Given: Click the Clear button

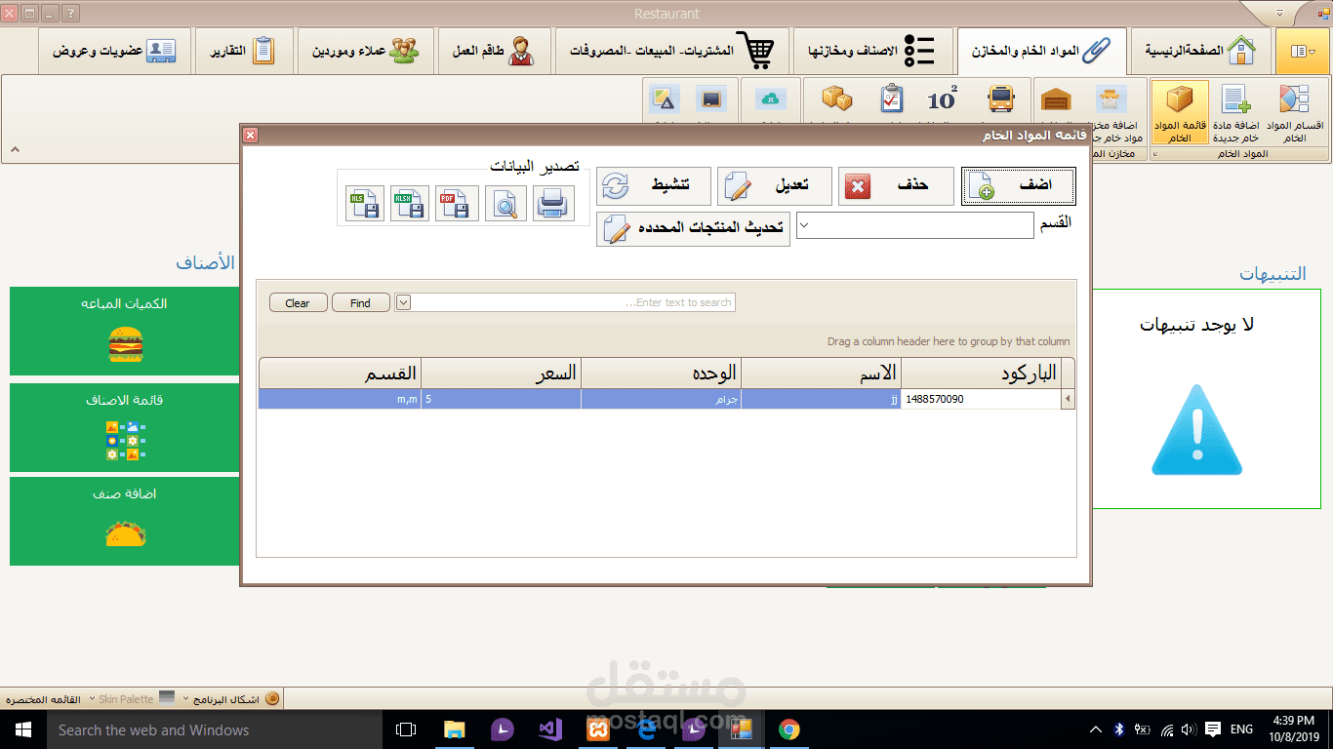Looking at the screenshot, I should (298, 303).
